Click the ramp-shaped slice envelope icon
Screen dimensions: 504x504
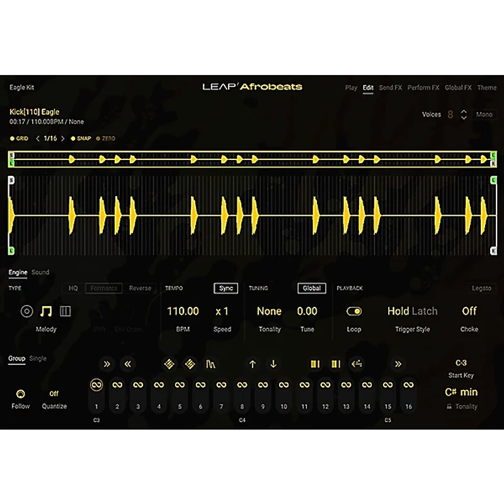[212, 364]
